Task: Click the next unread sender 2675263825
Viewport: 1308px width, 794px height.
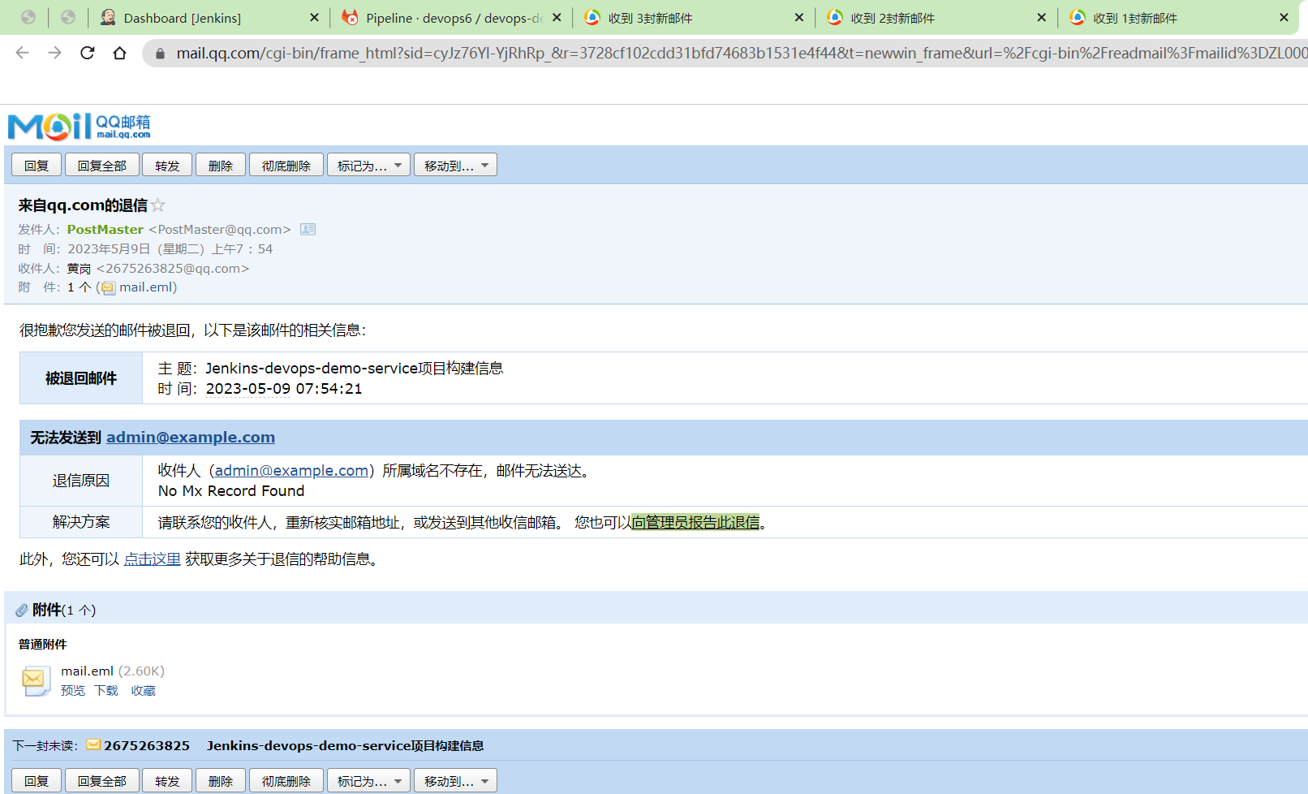Action: click(x=147, y=745)
